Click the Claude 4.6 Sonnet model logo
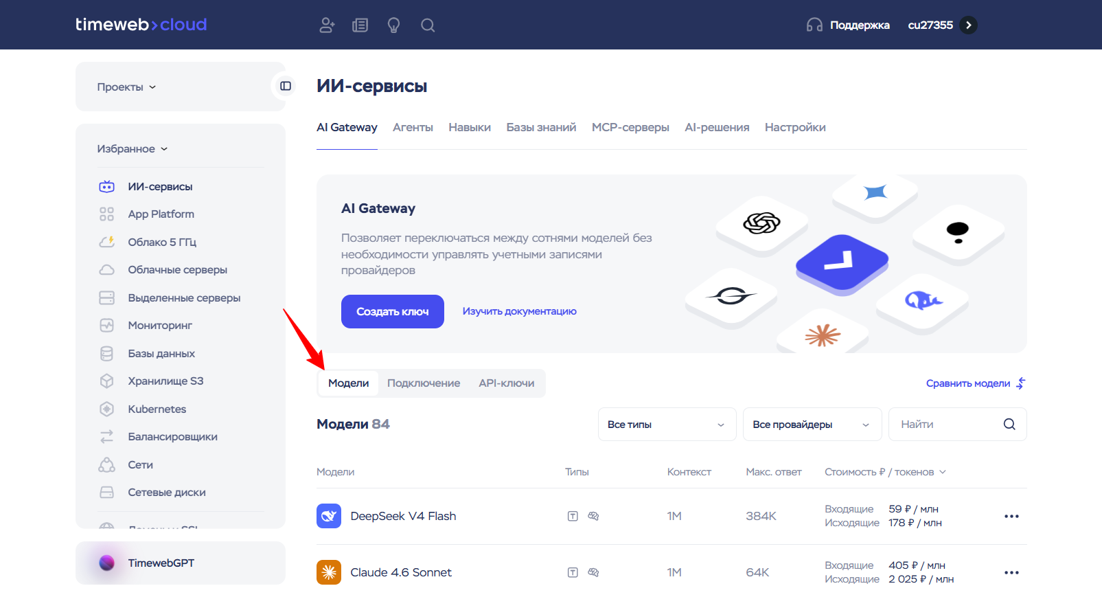 pos(329,572)
